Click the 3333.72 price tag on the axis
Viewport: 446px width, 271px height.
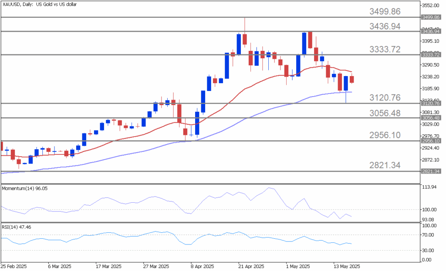click(x=431, y=54)
